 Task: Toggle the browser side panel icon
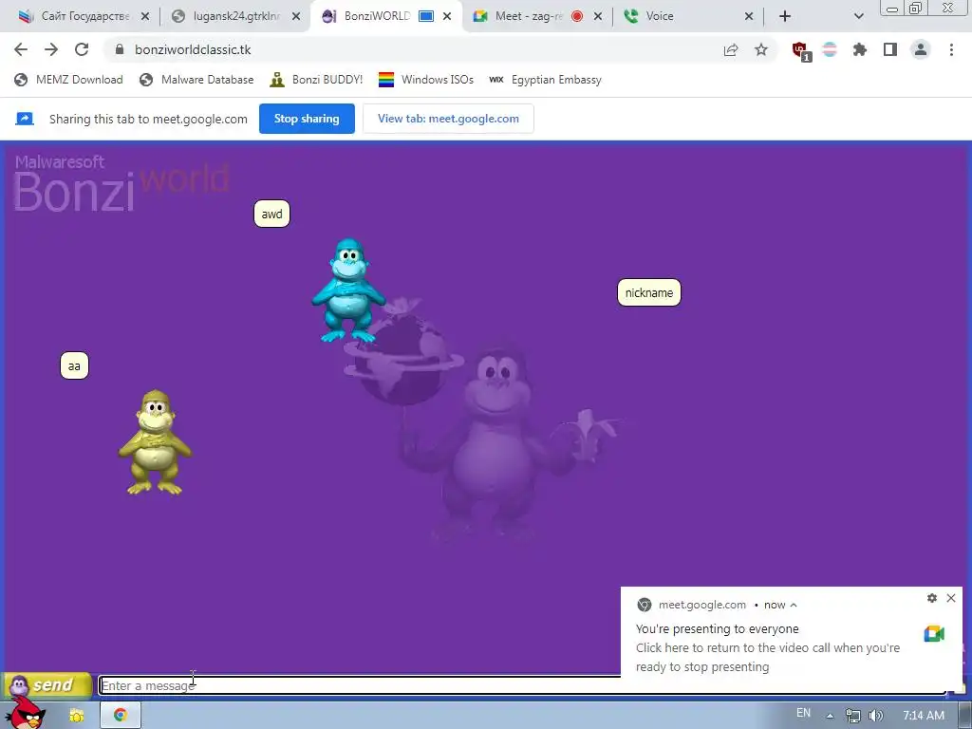(x=890, y=49)
